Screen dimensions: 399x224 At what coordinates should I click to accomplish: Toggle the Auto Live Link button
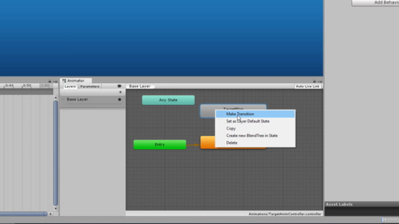tap(307, 86)
